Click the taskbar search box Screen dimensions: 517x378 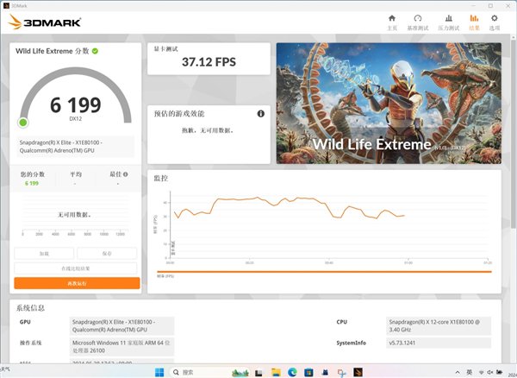(x=208, y=372)
